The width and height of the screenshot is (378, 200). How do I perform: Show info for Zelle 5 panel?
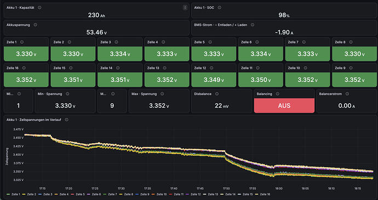210,42
